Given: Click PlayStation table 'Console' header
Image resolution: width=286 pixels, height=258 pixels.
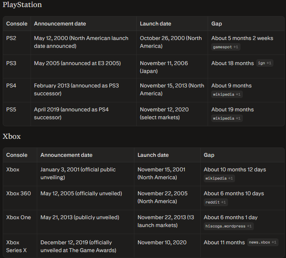Looking at the screenshot, I should [x=17, y=24].
